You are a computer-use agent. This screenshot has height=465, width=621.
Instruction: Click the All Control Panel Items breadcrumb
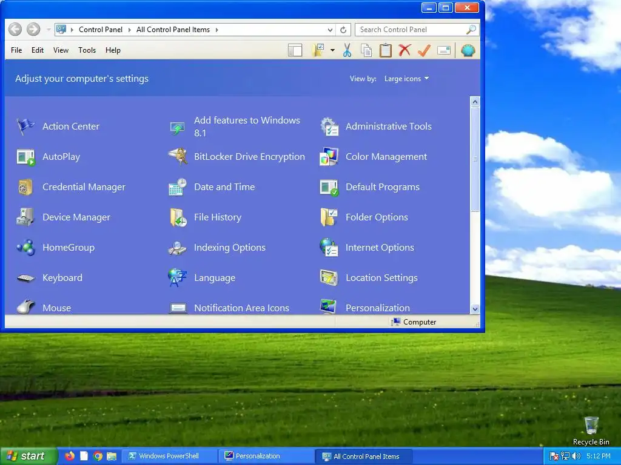[x=173, y=30]
